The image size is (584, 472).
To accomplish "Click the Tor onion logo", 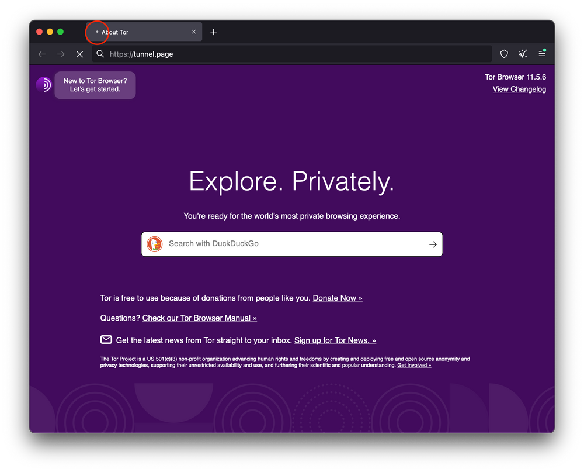I will pos(43,84).
